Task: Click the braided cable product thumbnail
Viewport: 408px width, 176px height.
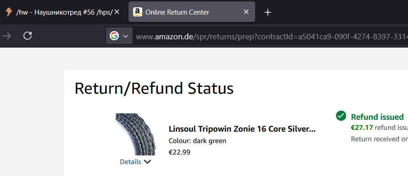Action: click(135, 134)
